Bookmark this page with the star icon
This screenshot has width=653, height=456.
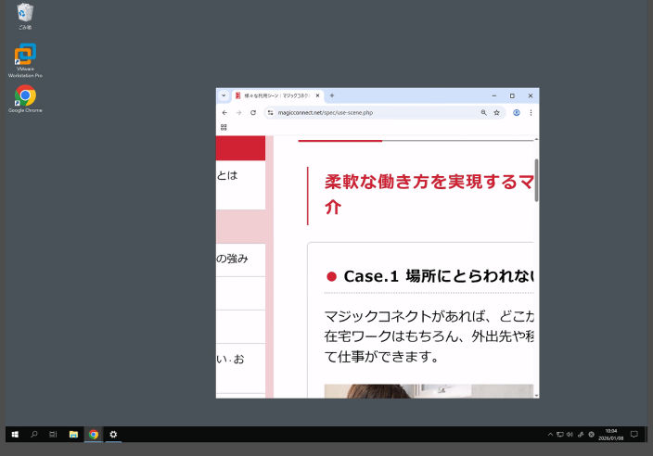497,112
